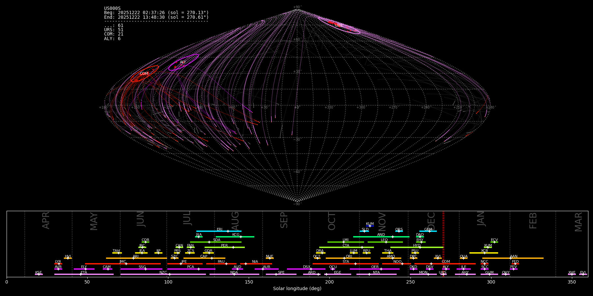Click the AUG month label in the timeline
This screenshot has width=593, height=296.
[235, 221]
